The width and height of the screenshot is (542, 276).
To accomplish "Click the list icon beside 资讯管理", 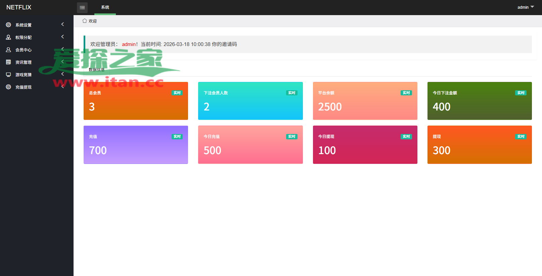I will click(8, 62).
